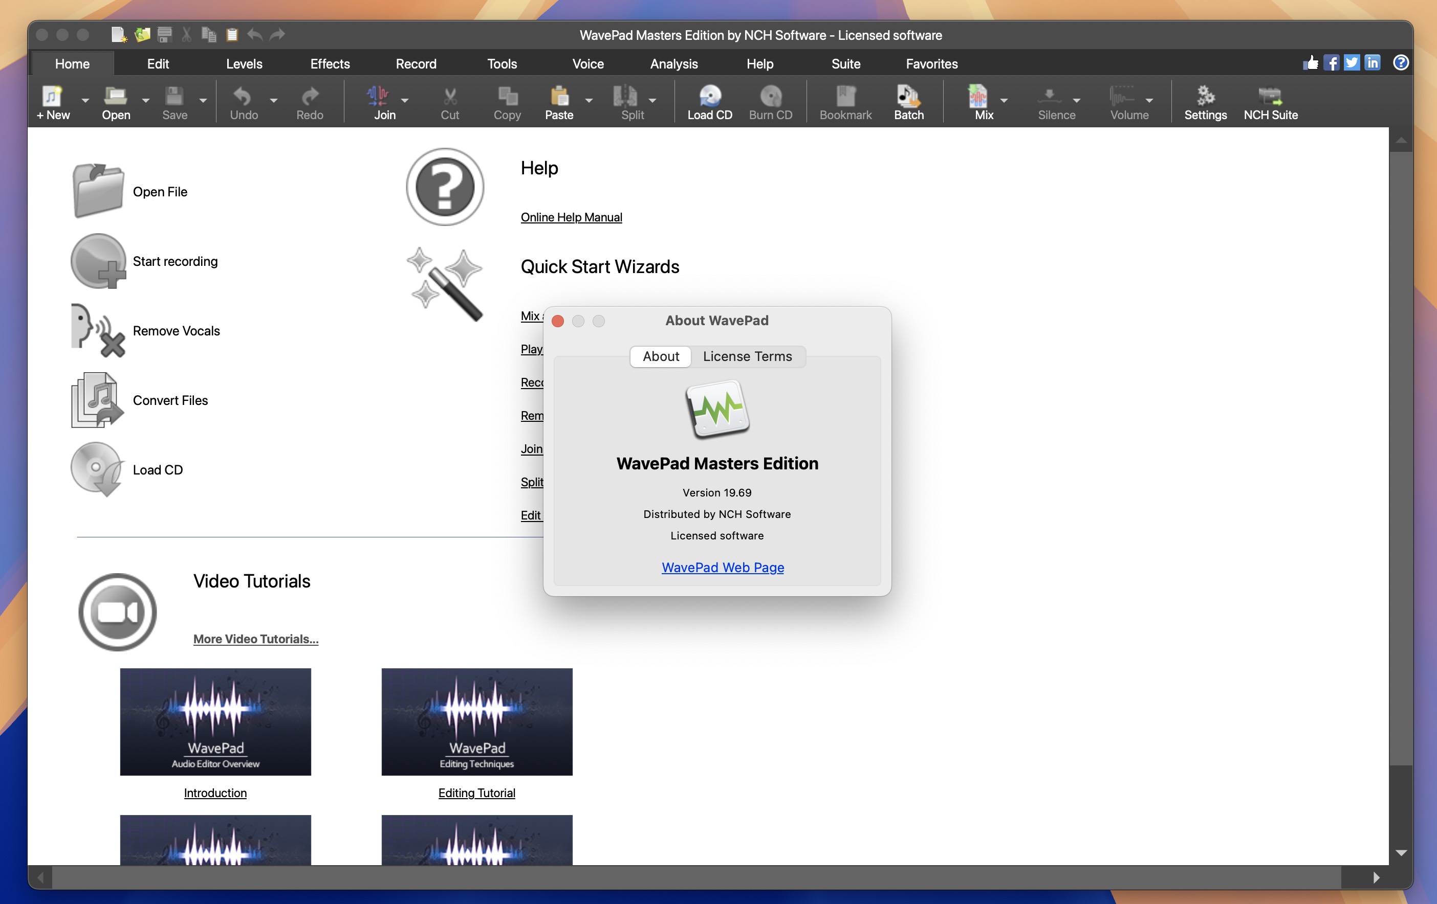Screen dimensions: 1437x904
Task: Click the Online Help Manual link
Action: click(571, 217)
